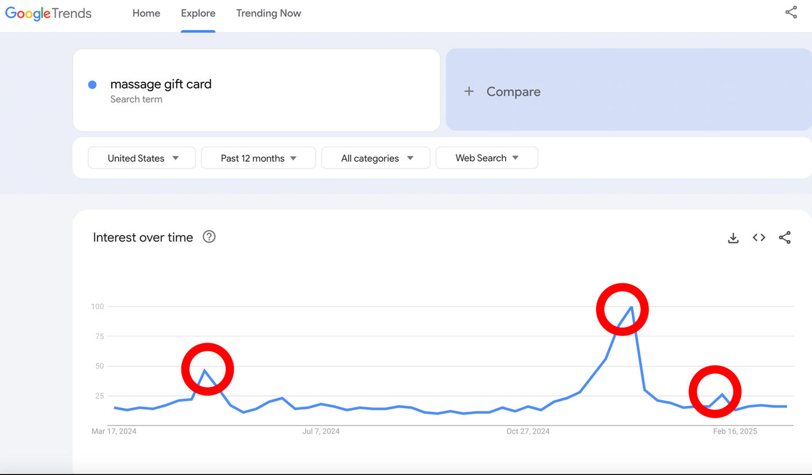Share the page via top-right share icon
Screen dimensions: 812x475
click(x=791, y=13)
